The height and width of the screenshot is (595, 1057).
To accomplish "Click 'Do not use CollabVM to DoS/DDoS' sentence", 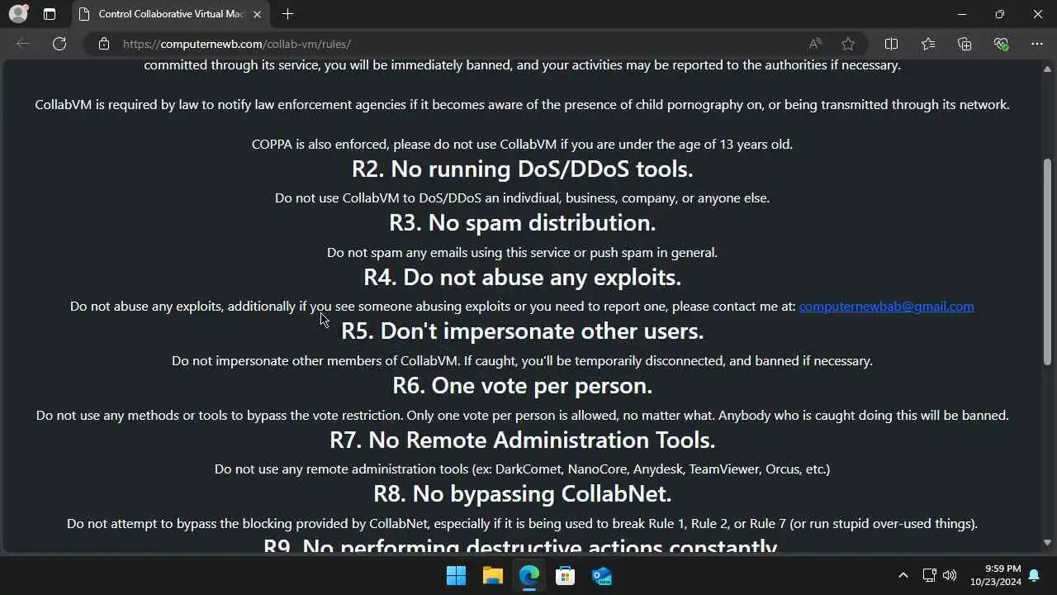I will 522,198.
